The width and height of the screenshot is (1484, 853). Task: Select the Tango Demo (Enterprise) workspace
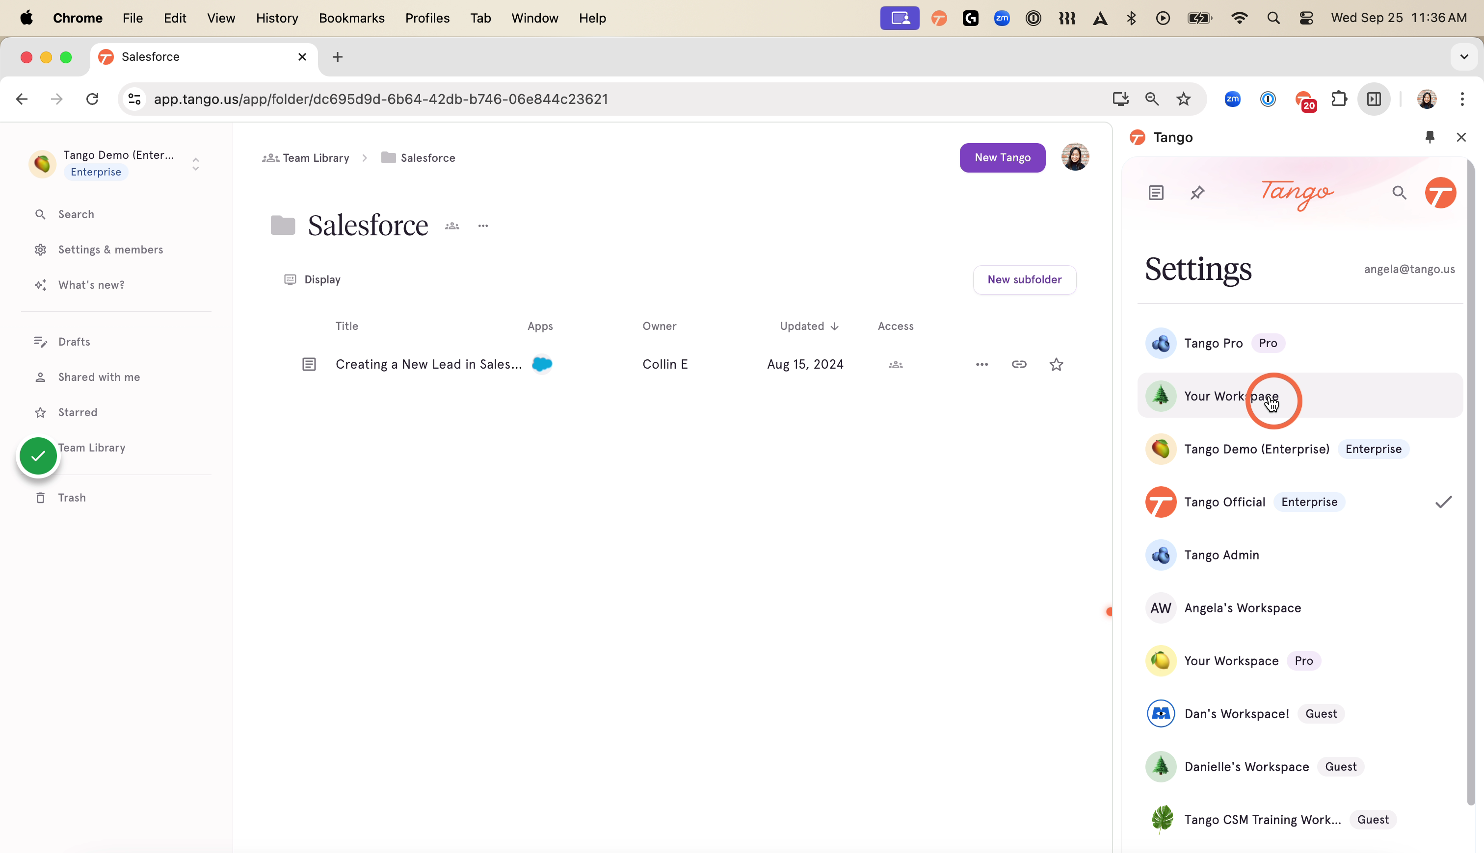click(x=1300, y=450)
